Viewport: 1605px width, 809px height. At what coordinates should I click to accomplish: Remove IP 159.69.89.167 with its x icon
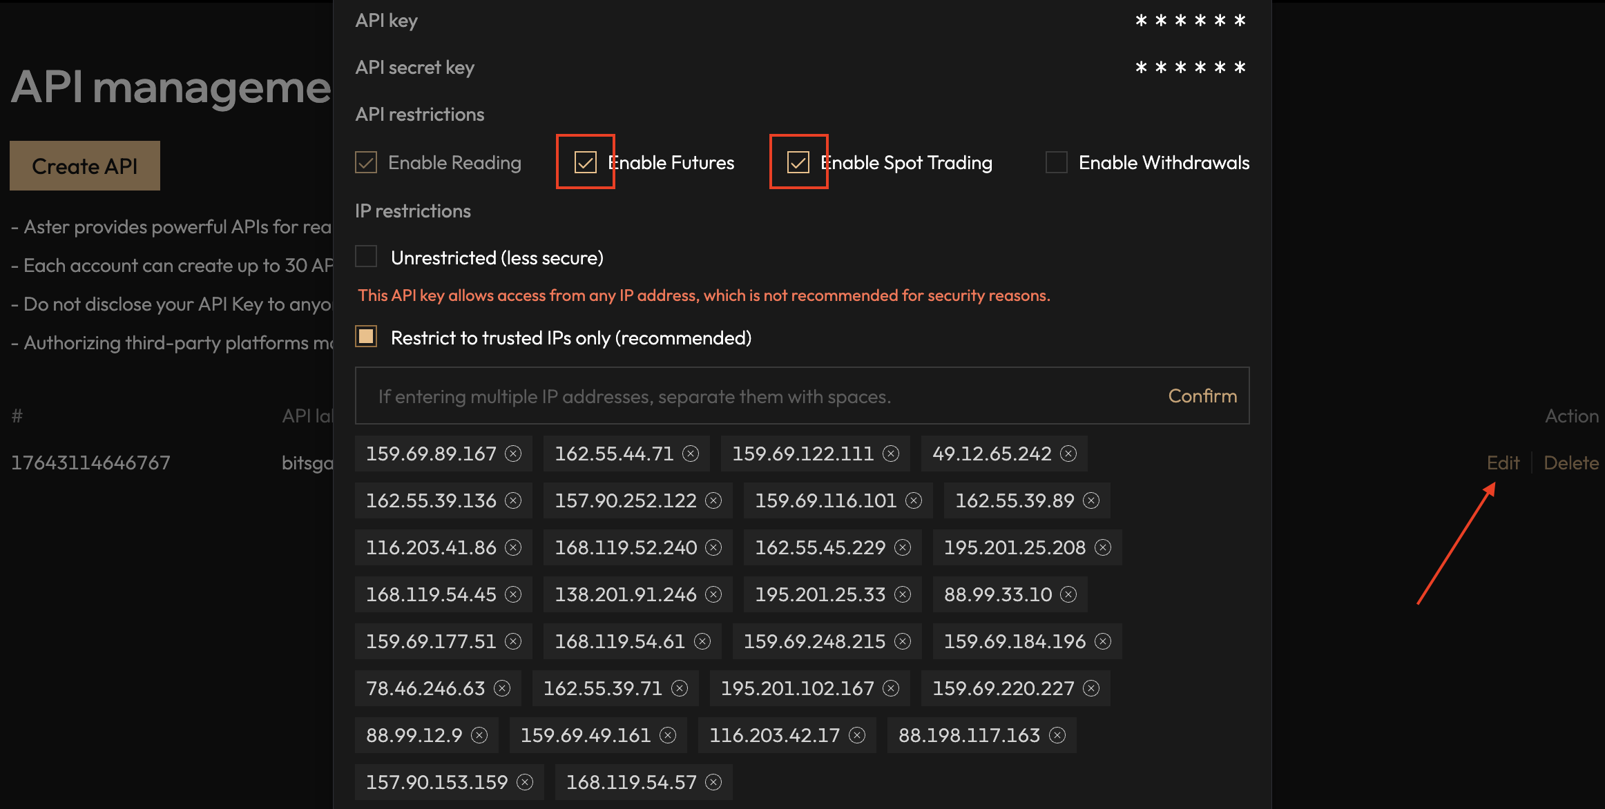pyautogui.click(x=513, y=454)
